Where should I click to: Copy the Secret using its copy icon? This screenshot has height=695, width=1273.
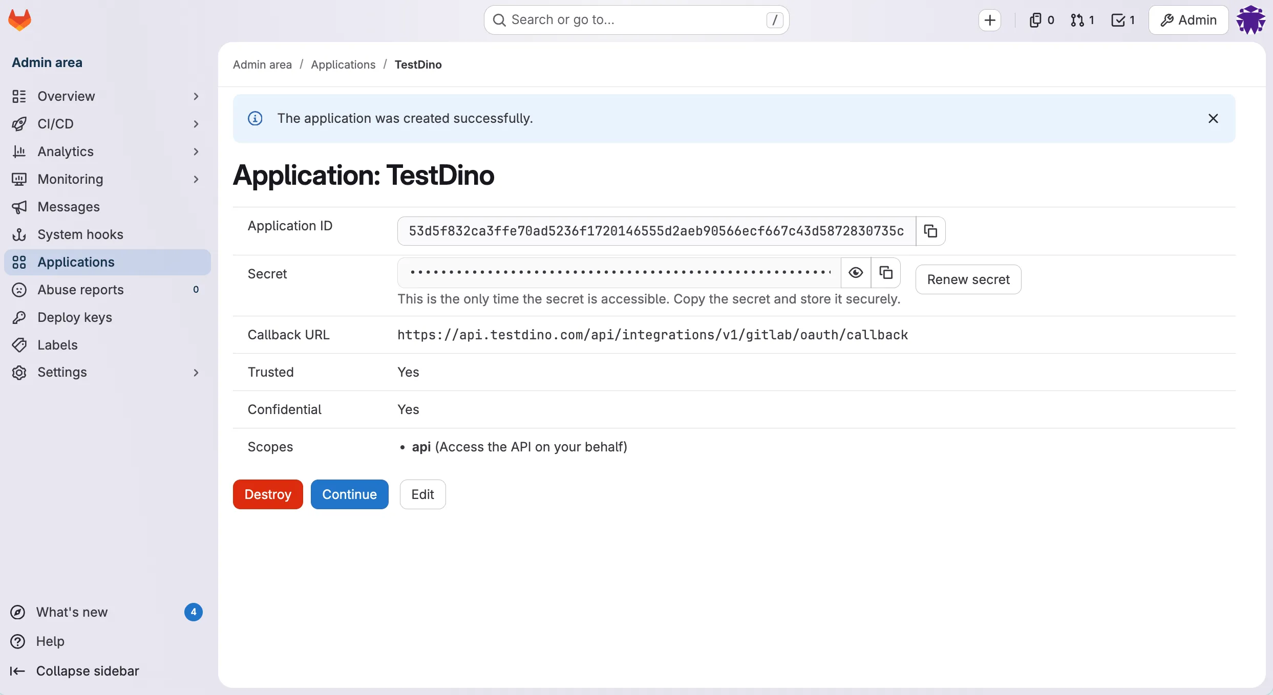886,272
